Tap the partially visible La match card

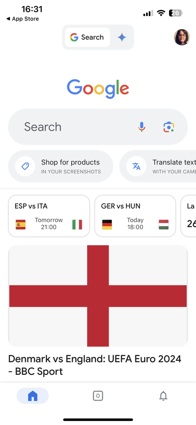[x=189, y=216]
